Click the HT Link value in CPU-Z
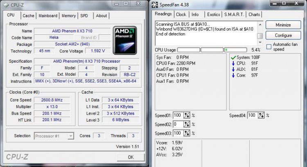Screen dimensions: 307x167 click(52, 120)
